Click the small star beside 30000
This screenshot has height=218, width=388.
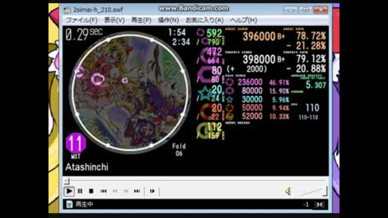[230, 99]
